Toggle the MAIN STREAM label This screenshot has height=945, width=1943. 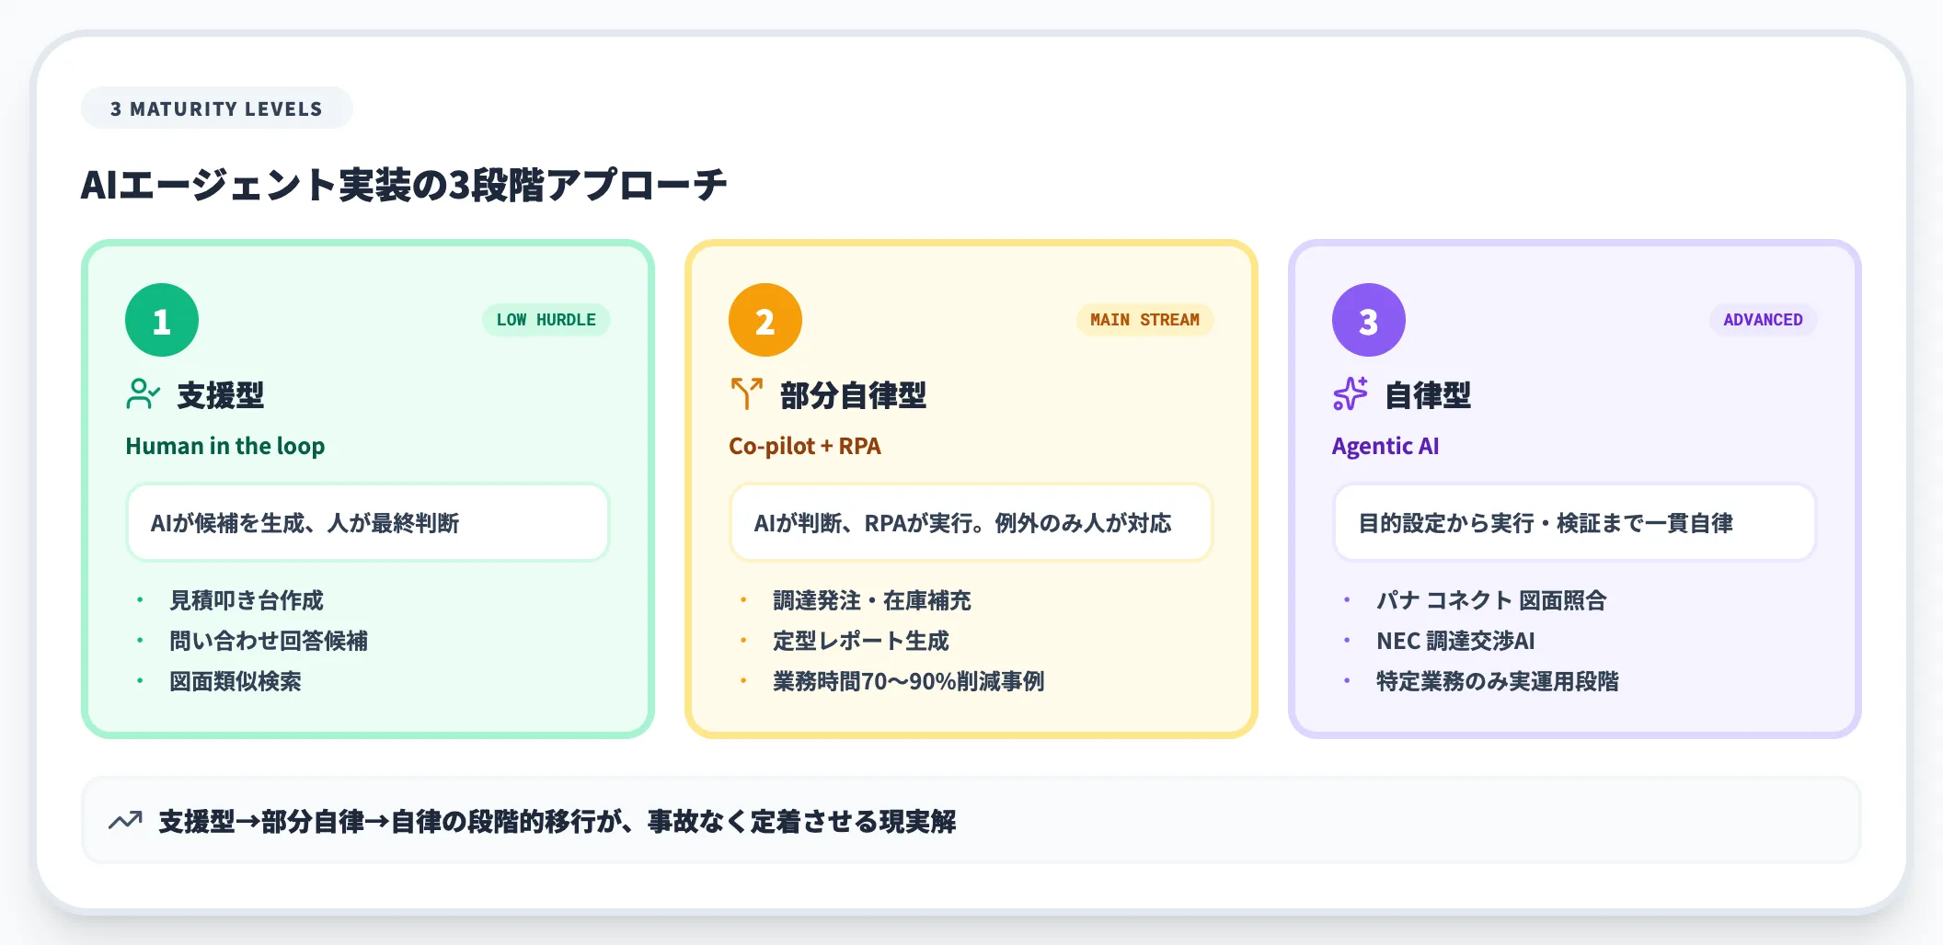1145,320
